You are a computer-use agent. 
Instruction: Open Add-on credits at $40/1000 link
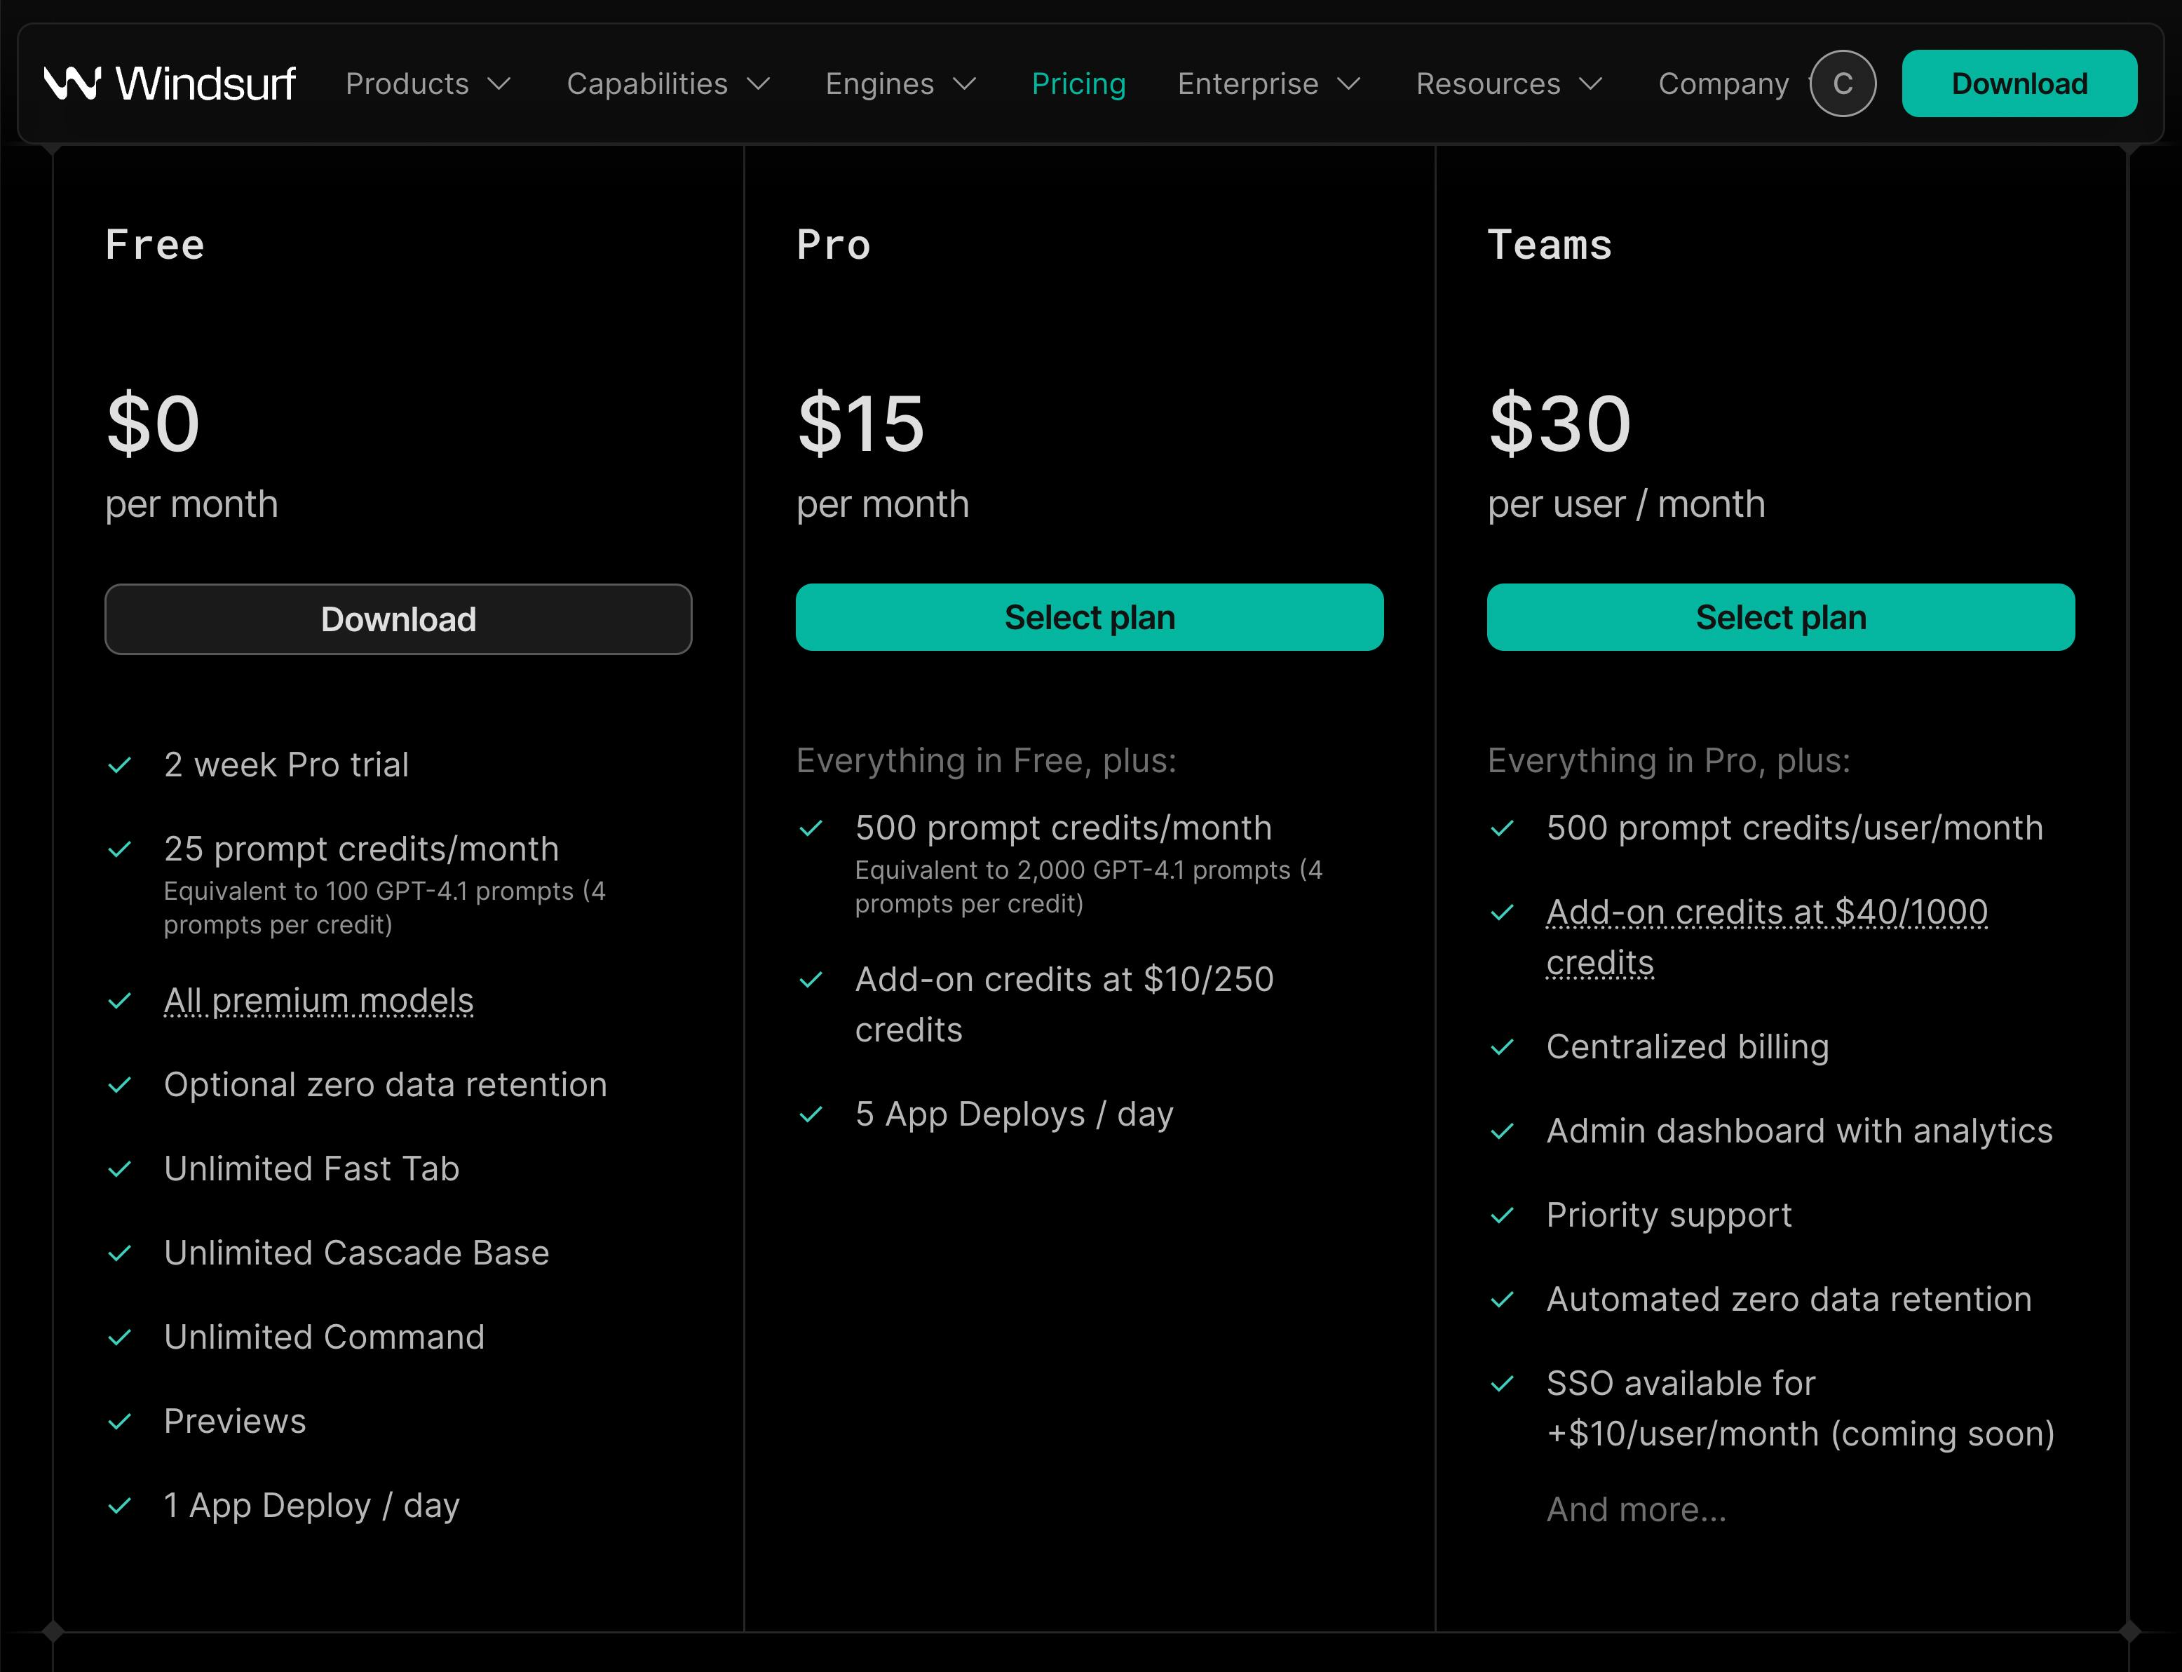point(1766,912)
